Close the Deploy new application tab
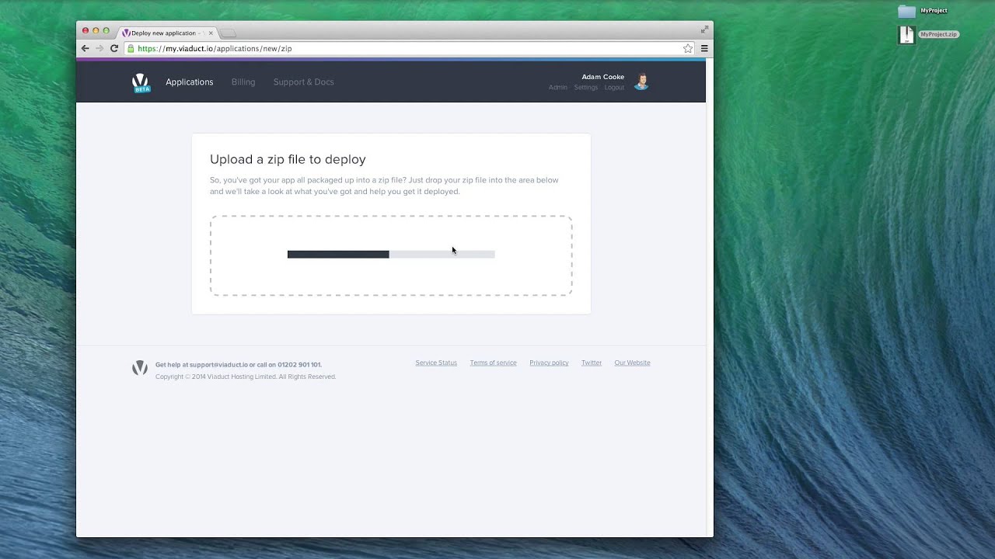This screenshot has height=559, width=995. tap(211, 33)
